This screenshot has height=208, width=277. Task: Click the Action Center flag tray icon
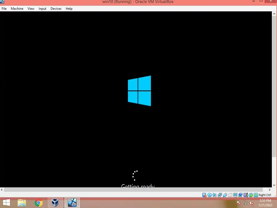pyautogui.click(x=239, y=203)
